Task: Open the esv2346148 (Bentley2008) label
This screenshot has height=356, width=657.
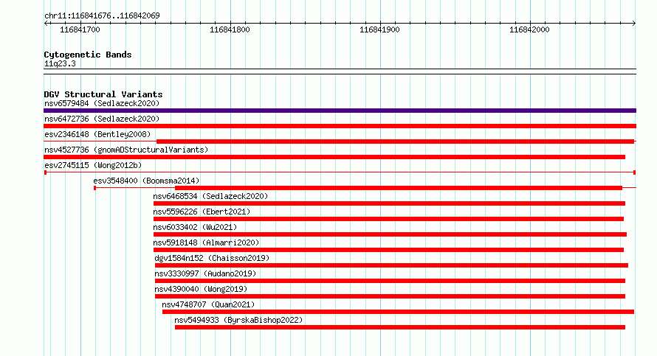Action: tap(97, 134)
